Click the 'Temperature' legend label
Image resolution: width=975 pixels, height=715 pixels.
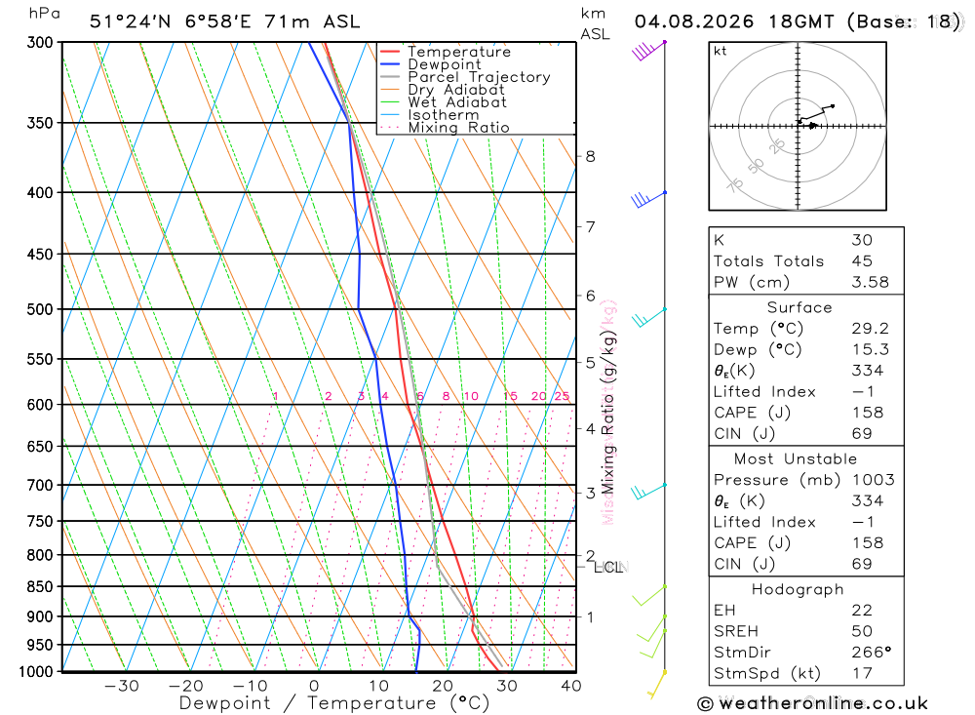[459, 52]
